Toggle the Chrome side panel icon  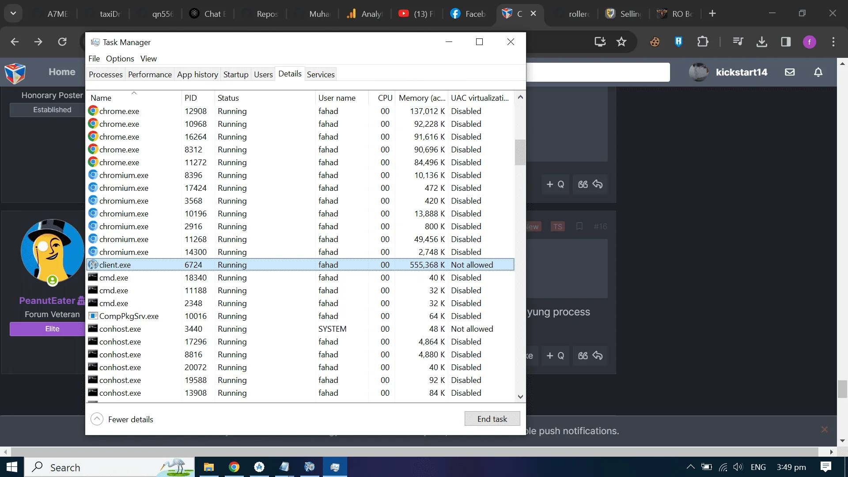coord(786,42)
